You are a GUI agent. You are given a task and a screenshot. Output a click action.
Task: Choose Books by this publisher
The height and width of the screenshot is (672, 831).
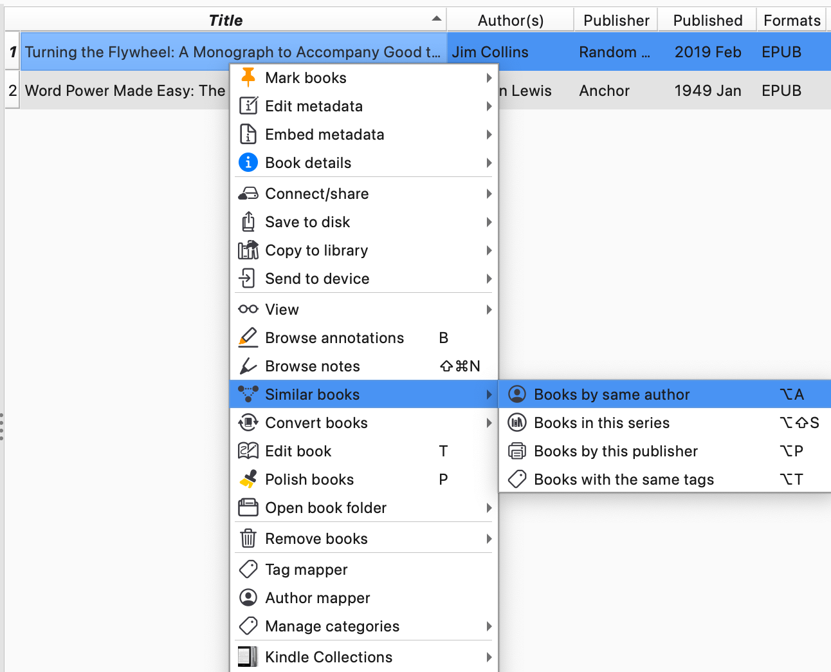616,451
